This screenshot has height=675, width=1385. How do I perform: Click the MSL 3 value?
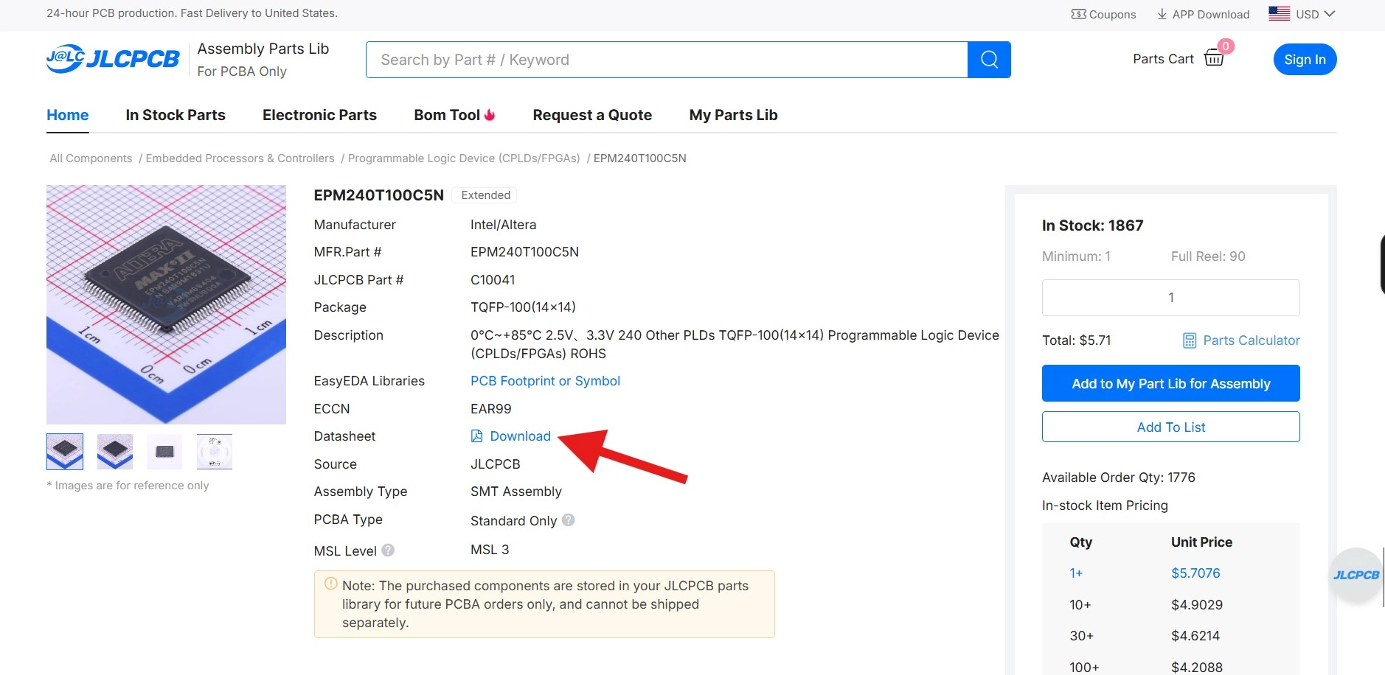[x=490, y=550]
